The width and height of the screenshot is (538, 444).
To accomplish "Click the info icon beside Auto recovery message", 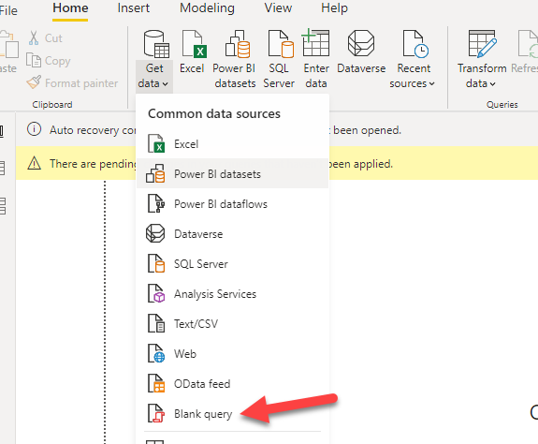I will point(34,129).
